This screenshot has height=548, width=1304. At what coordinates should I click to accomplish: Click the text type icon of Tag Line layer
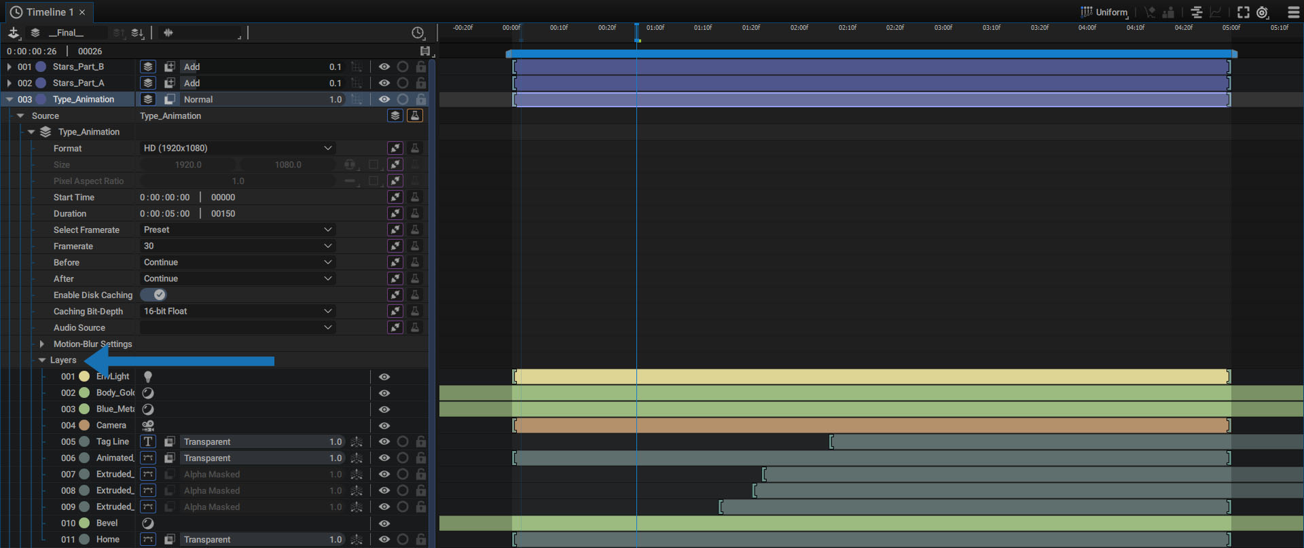pyautogui.click(x=148, y=441)
